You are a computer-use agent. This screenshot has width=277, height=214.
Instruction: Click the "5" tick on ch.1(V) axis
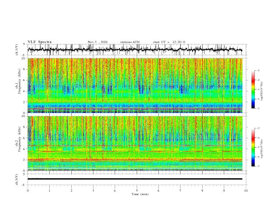tap(24, 44)
